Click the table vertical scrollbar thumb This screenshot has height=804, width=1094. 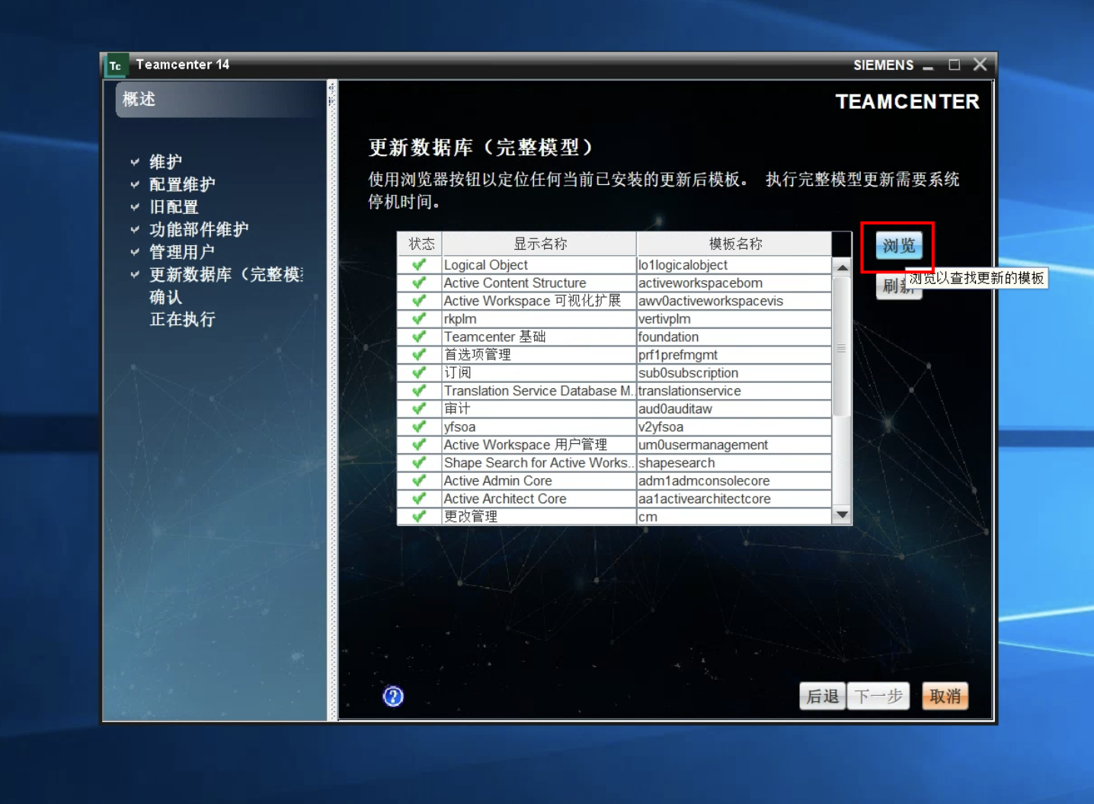842,347
